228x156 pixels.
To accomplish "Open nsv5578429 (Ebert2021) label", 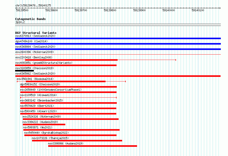I will (37, 106).
